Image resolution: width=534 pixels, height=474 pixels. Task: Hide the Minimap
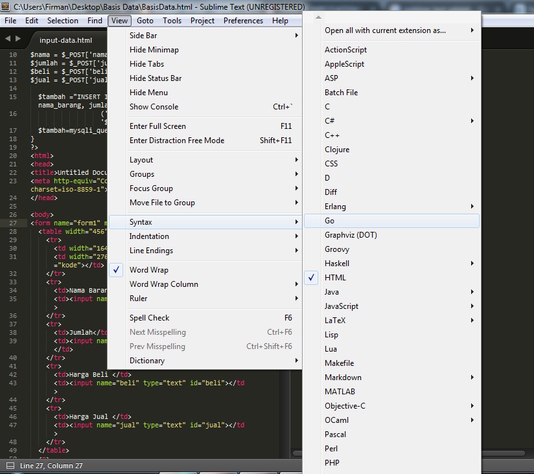tap(154, 49)
